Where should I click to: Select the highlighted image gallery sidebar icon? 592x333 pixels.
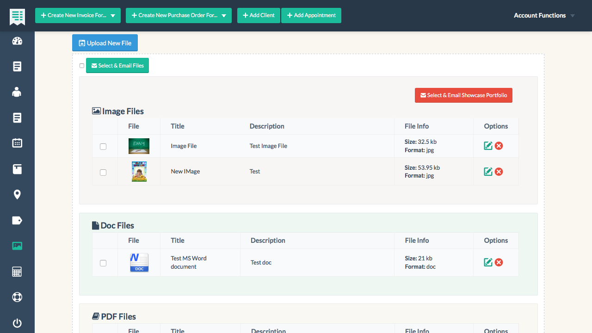tap(17, 246)
